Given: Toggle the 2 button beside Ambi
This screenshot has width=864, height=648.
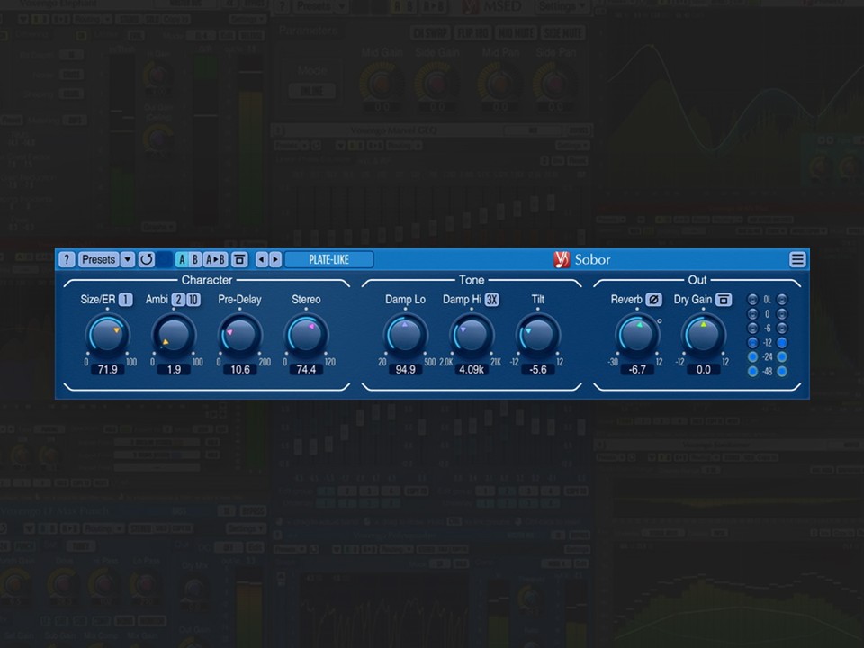Looking at the screenshot, I should click(178, 300).
